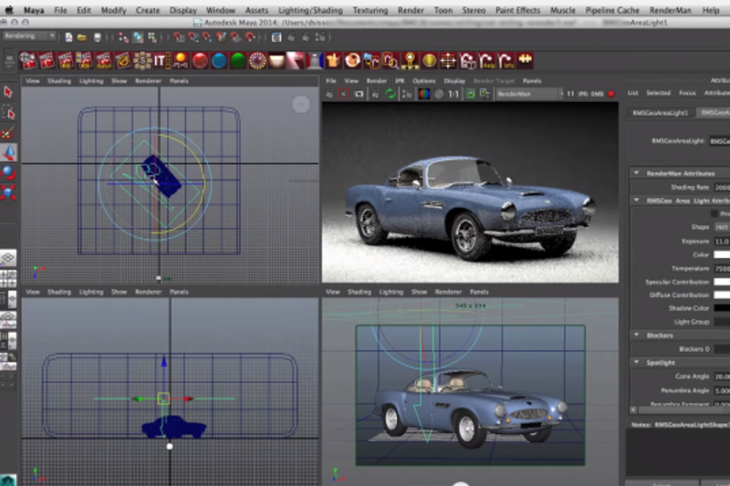
Task: Toggle the RGB channels display icon
Action: tap(423, 93)
